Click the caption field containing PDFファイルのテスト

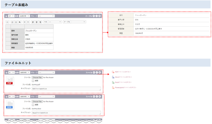coord(66,89)
